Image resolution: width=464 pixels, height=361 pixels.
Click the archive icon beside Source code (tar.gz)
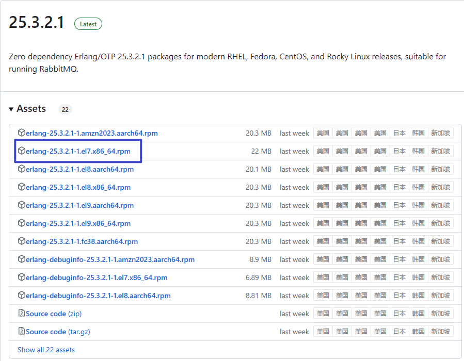22,332
